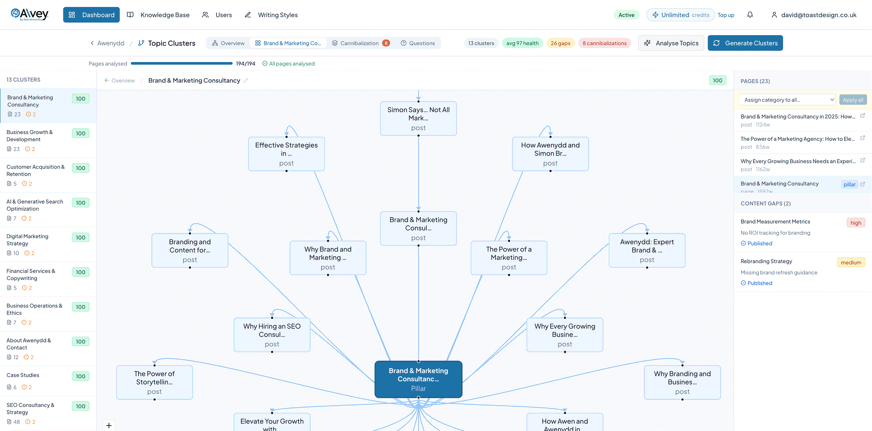Select Case Studies cluster
Image resolution: width=872 pixels, height=431 pixels.
pos(48,381)
